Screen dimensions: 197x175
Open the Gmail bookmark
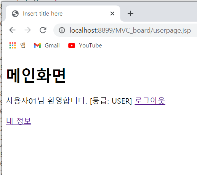46,46
